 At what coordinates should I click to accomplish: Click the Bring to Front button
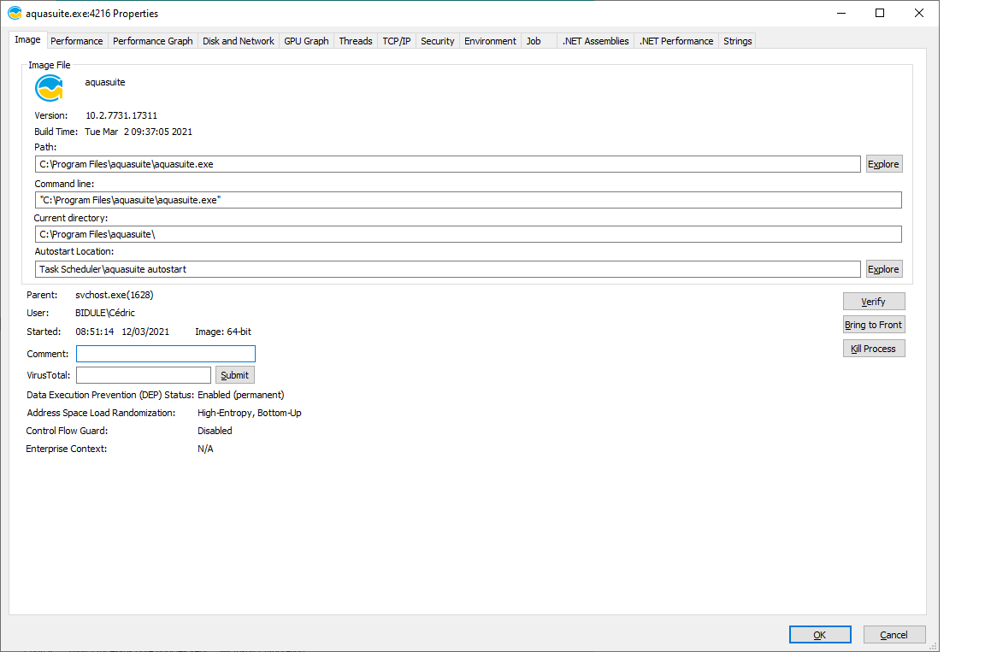[x=873, y=325]
